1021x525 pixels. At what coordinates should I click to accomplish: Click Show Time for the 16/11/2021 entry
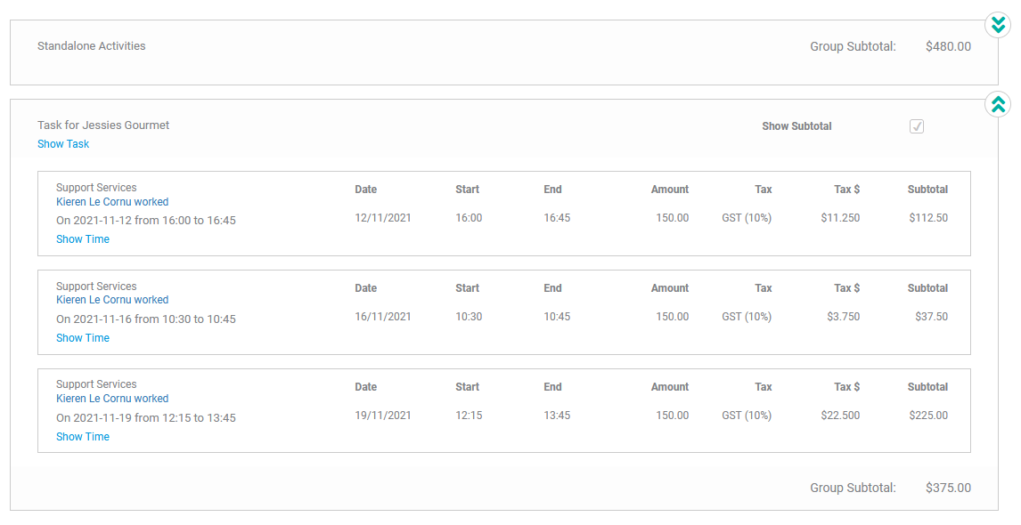point(83,337)
